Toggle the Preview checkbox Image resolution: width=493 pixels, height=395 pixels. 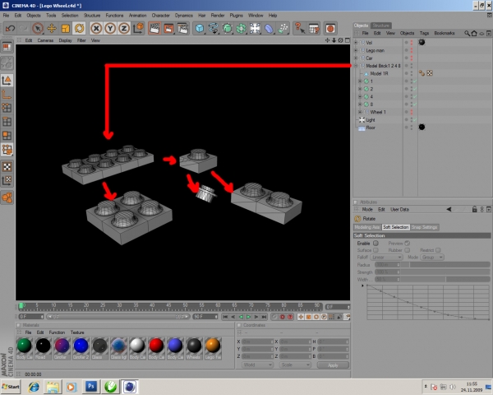coord(408,244)
